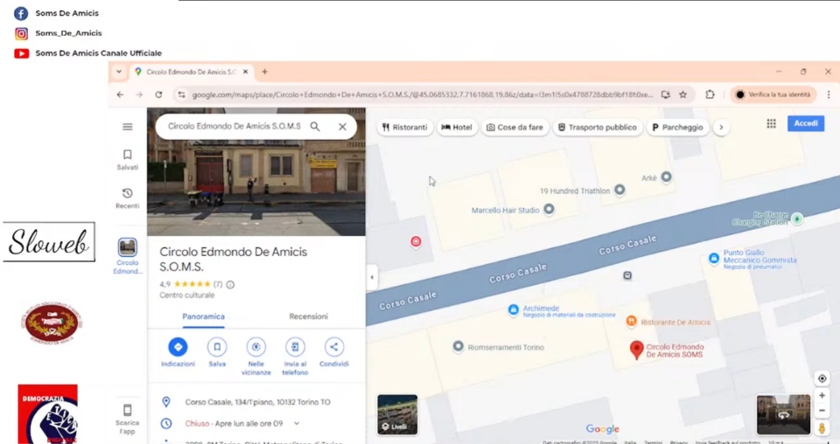Toggle the Livelli map layers view
The image size is (840, 444).
397,414
